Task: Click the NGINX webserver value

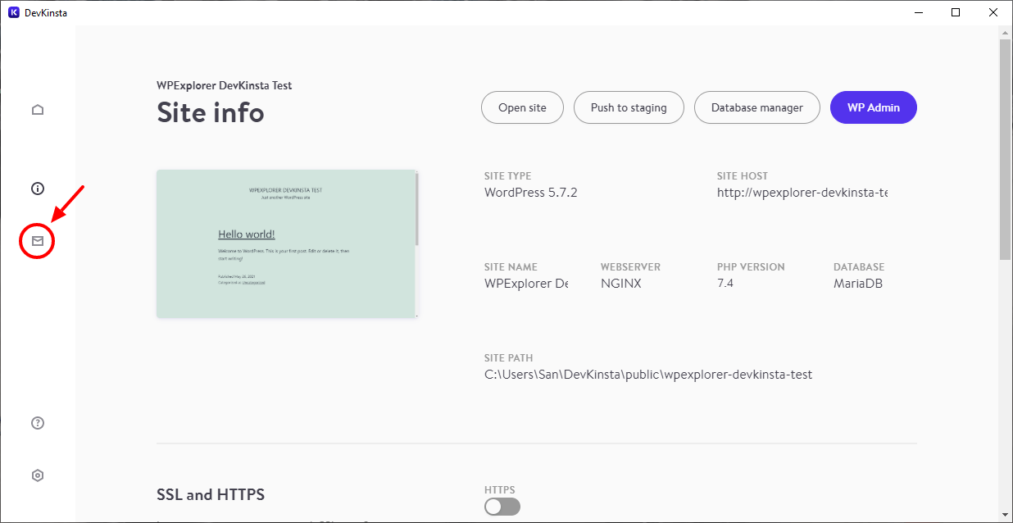Action: tap(621, 284)
